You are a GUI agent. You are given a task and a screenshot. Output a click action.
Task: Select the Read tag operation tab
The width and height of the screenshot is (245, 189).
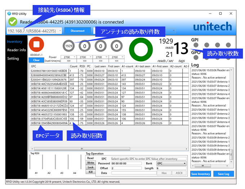(x=90, y=158)
